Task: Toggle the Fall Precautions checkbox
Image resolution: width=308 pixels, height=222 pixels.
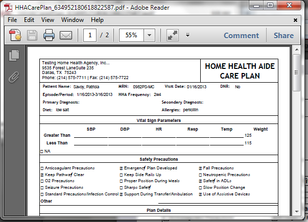Action: pos(200,168)
